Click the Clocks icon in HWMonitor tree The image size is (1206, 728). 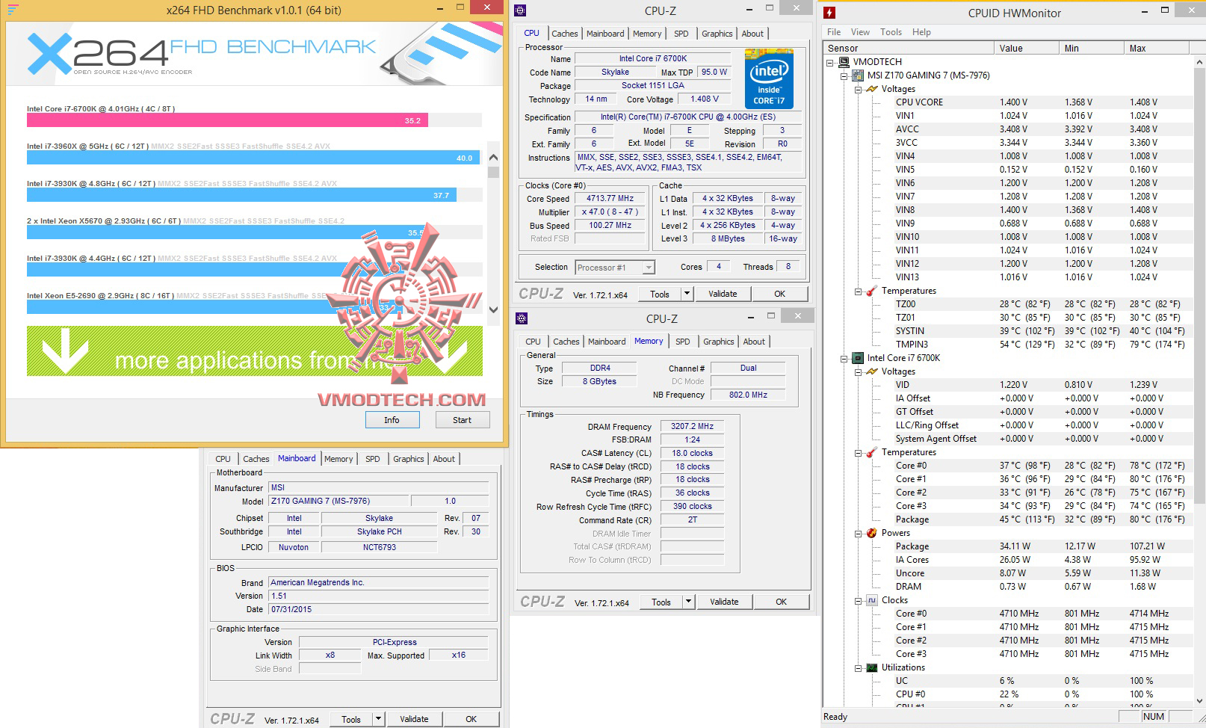pyautogui.click(x=871, y=600)
